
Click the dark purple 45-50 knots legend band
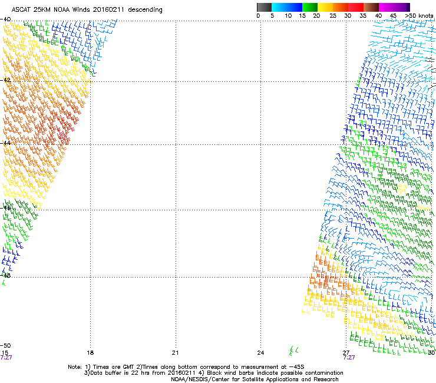(402, 7)
